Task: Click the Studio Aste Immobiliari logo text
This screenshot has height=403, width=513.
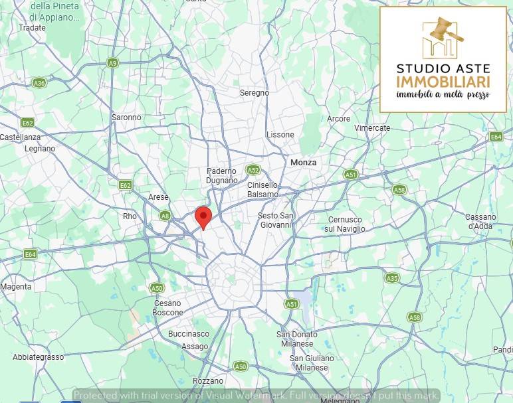Action: (443, 75)
